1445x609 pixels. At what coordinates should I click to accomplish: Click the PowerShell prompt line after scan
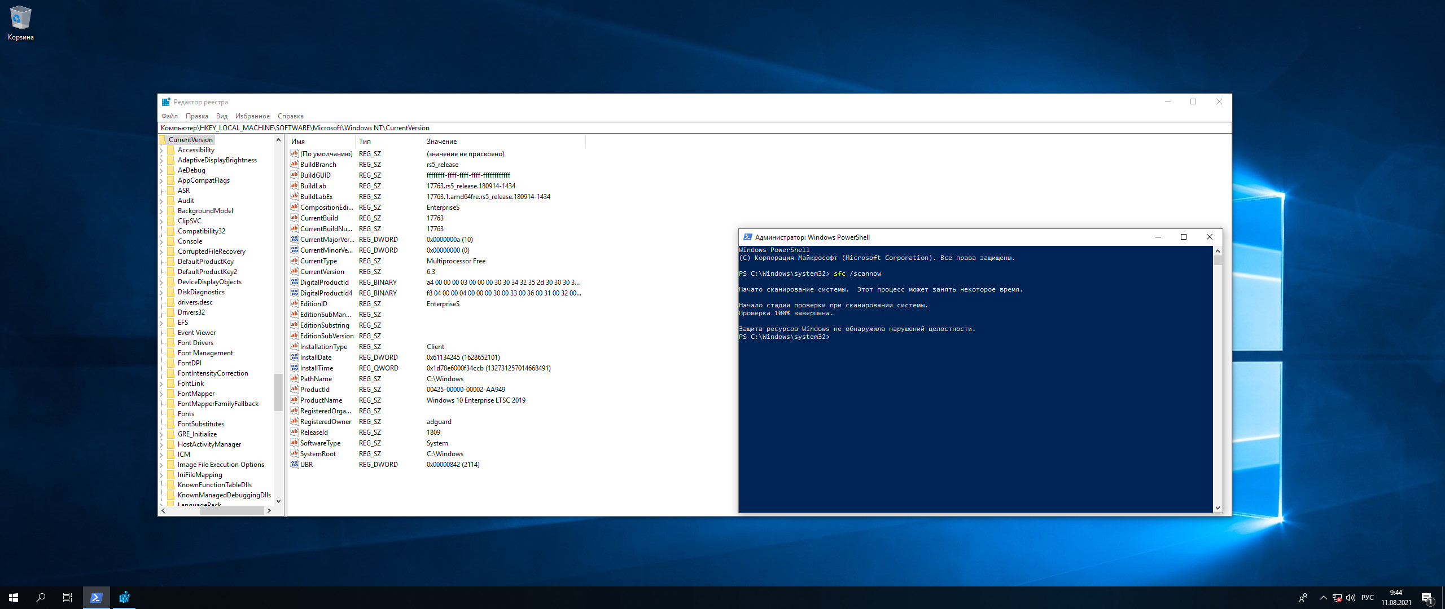click(x=785, y=337)
